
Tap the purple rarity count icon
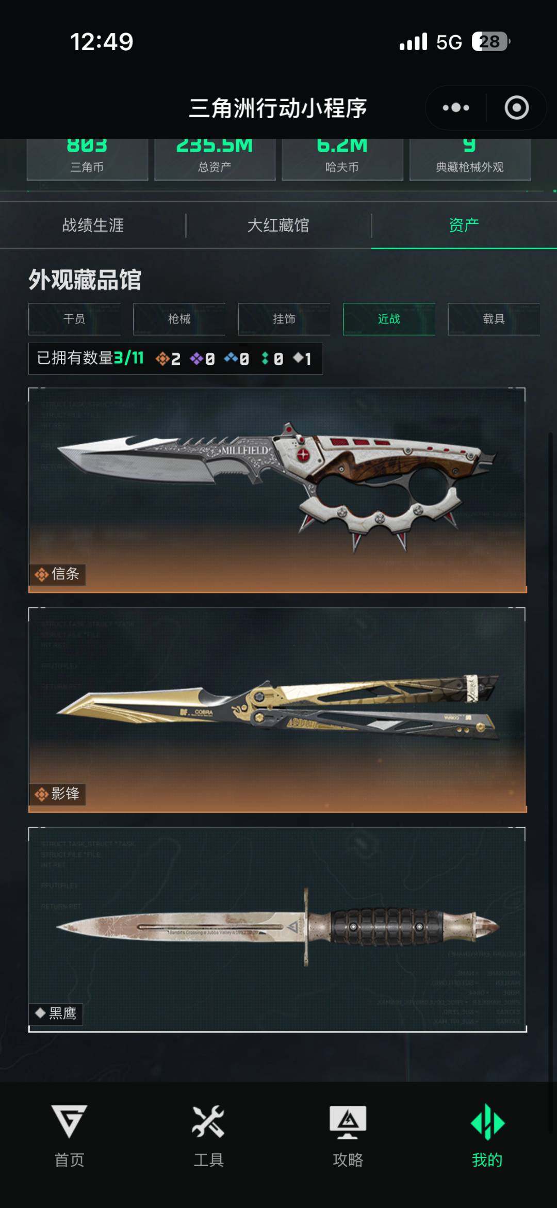pos(196,358)
